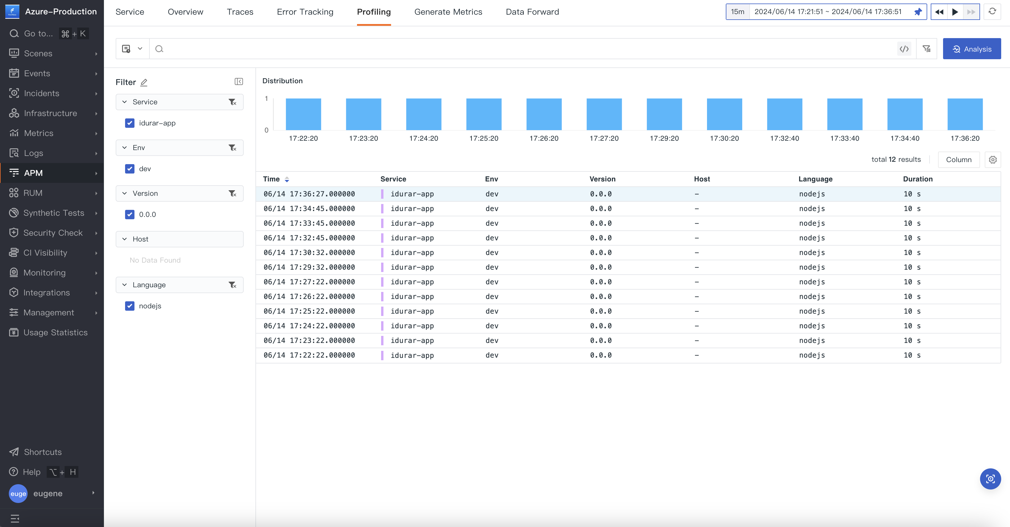This screenshot has height=527, width=1010.
Task: Switch to the Error Tracking tab
Action: tap(305, 12)
